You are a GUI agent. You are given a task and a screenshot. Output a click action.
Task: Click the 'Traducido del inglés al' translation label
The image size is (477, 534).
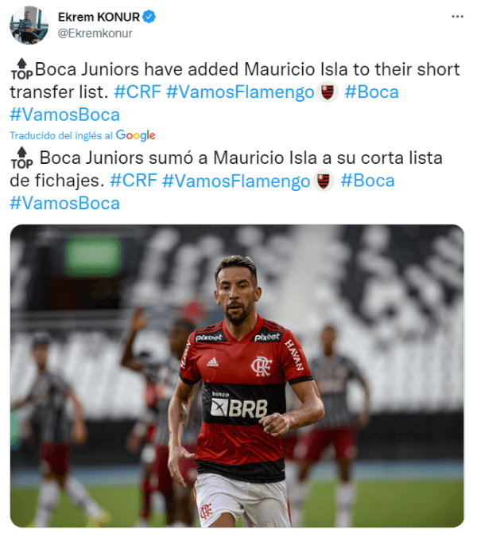61,135
